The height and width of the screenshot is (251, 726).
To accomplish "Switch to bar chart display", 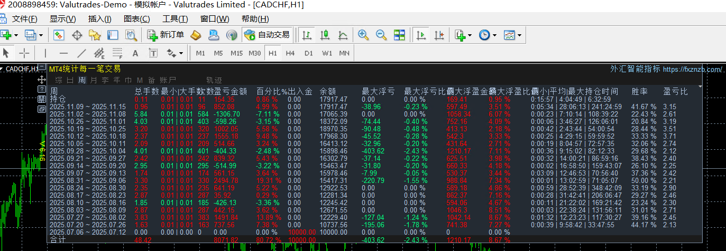I will pyautogui.click(x=307, y=35).
